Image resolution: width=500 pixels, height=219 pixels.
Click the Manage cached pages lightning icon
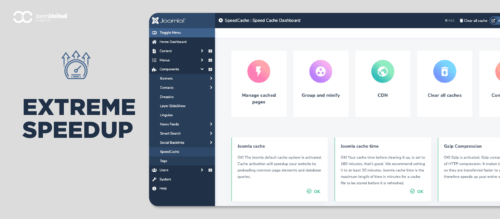pyautogui.click(x=259, y=71)
